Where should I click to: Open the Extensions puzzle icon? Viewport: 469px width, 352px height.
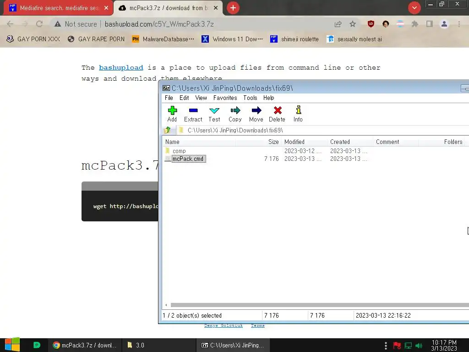[414, 24]
